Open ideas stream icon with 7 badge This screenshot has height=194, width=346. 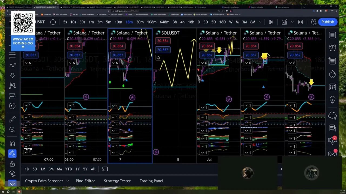332,140
